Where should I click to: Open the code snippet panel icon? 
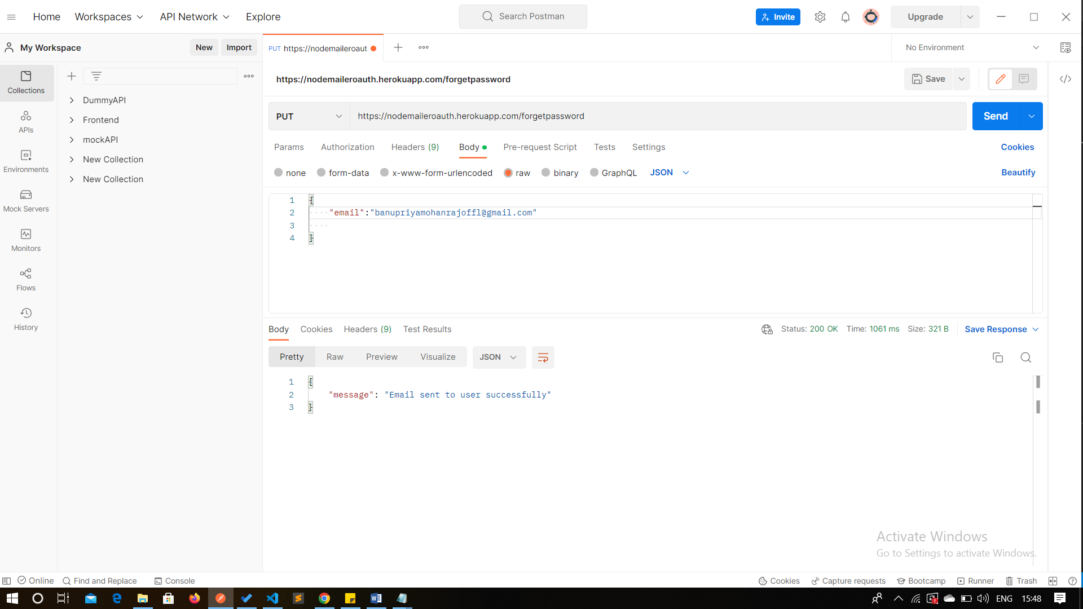(1066, 79)
